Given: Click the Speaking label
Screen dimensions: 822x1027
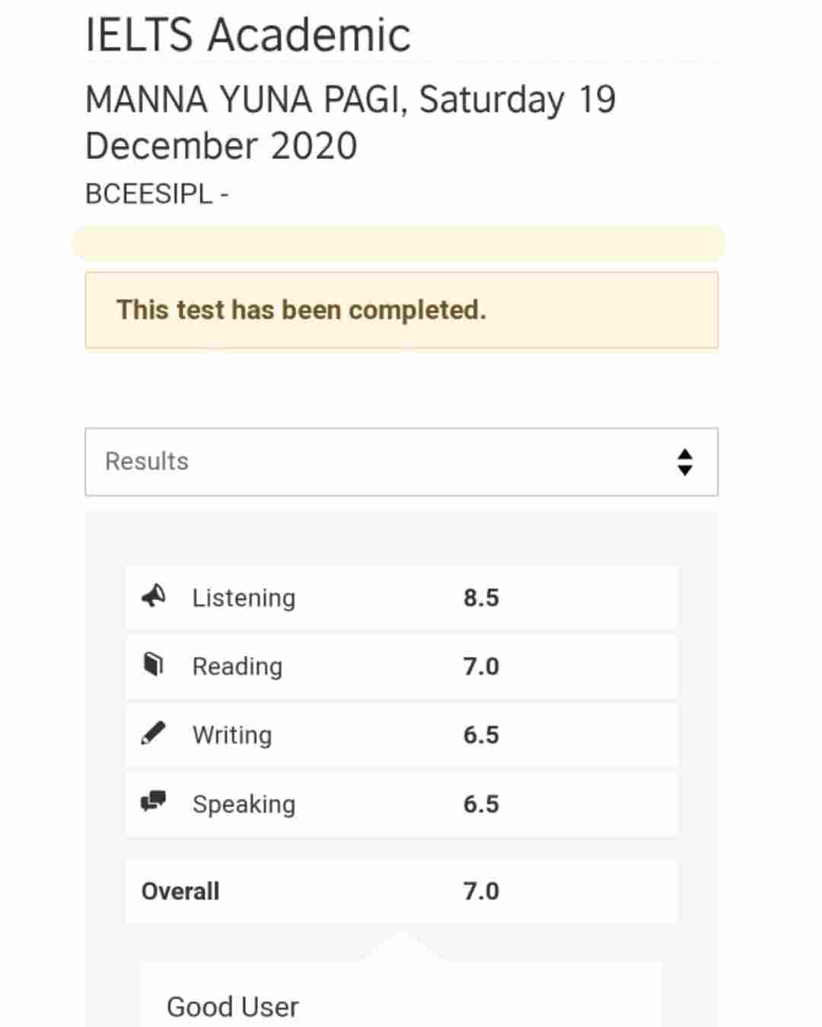Looking at the screenshot, I should click(x=244, y=804).
